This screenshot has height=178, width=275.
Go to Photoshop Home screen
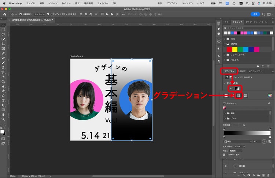pyautogui.click(x=4, y=14)
